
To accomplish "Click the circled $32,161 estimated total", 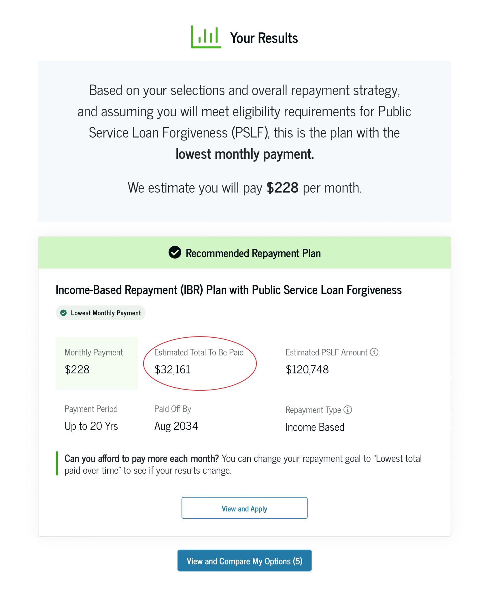I will pyautogui.click(x=173, y=369).
